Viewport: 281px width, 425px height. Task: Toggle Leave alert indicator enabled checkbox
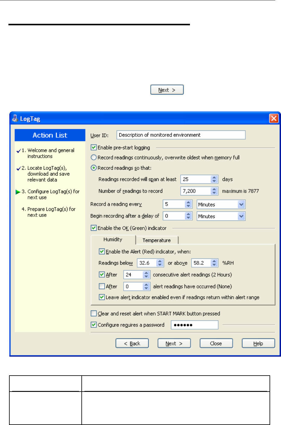[x=102, y=297]
